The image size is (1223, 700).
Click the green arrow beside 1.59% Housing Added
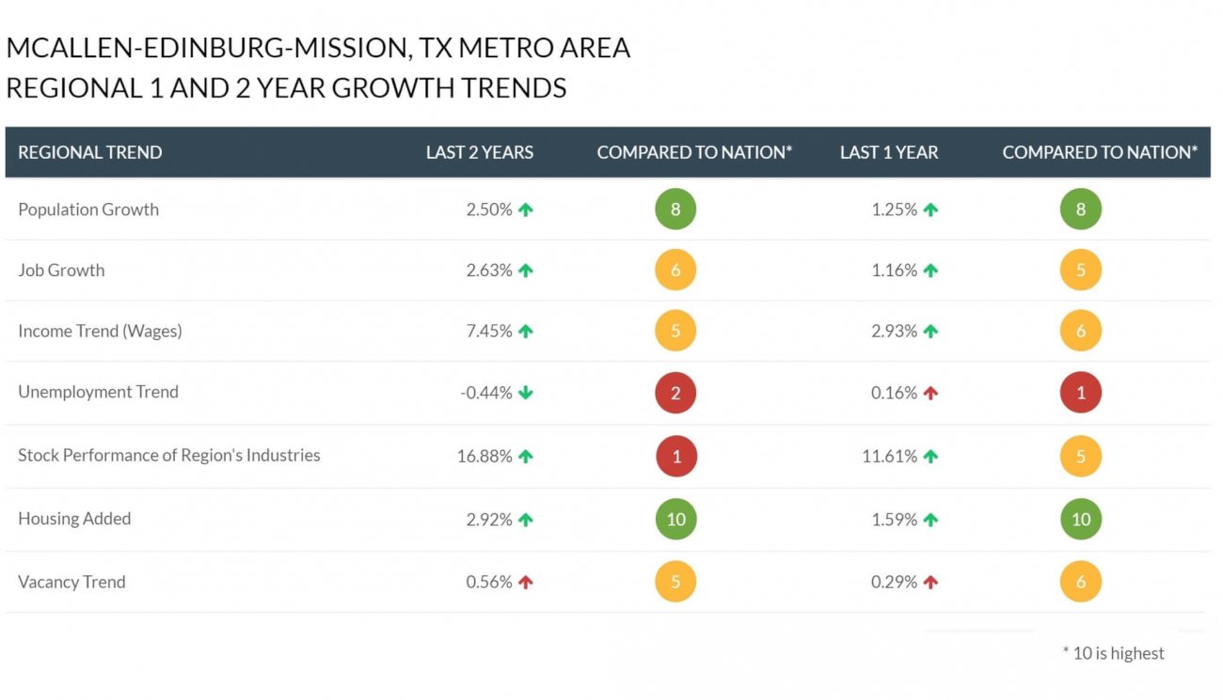pos(930,520)
